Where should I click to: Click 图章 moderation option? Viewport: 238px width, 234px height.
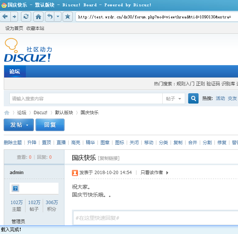[x=105, y=143]
